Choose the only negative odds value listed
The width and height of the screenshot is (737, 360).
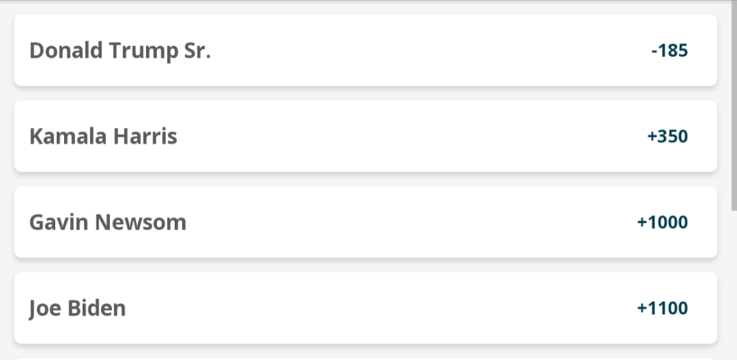coord(669,50)
